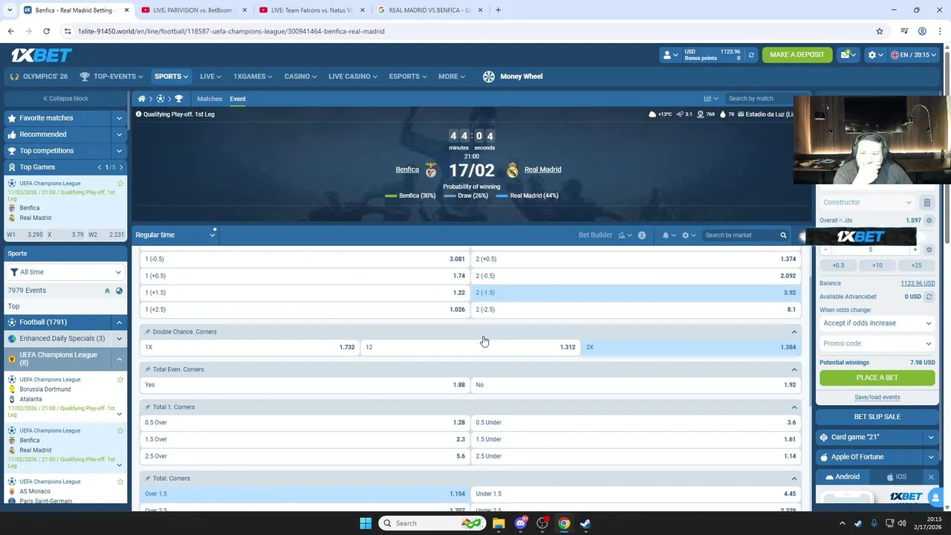Delete bet slip with trash icon
This screenshot has width=951, height=535.
pos(927,202)
